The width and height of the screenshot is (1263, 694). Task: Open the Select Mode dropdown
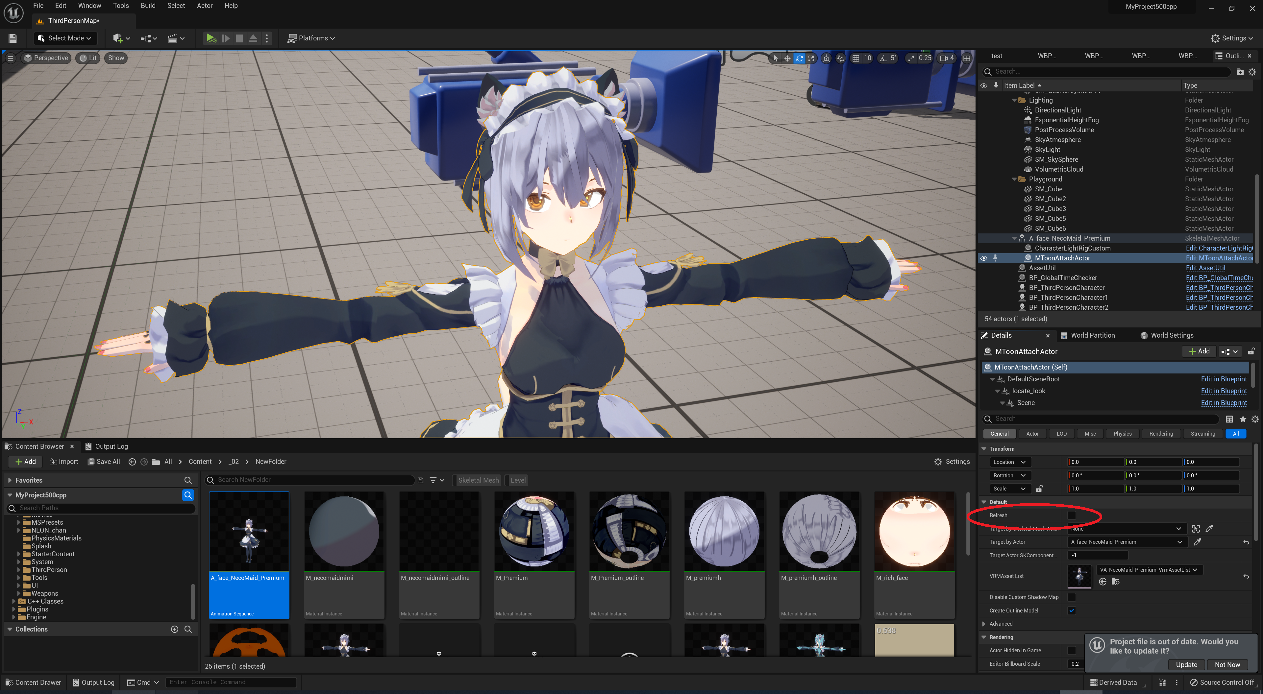coord(66,38)
